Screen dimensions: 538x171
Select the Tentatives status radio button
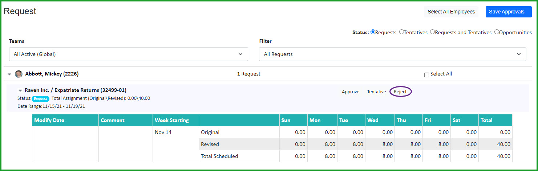(401, 32)
